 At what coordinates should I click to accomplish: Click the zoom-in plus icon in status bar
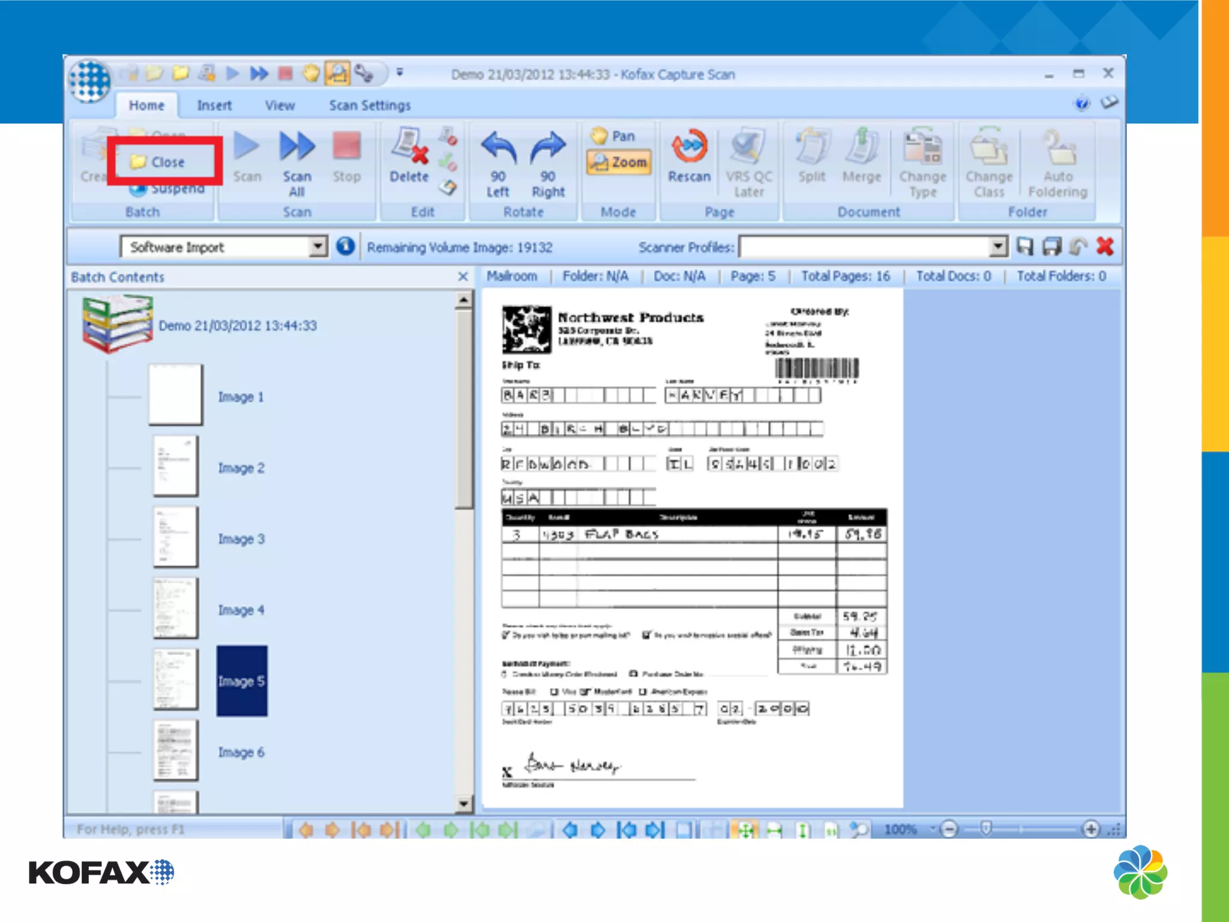coord(1090,829)
